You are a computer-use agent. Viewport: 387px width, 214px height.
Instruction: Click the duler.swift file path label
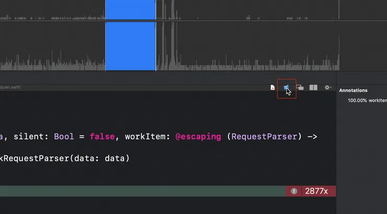10,87
